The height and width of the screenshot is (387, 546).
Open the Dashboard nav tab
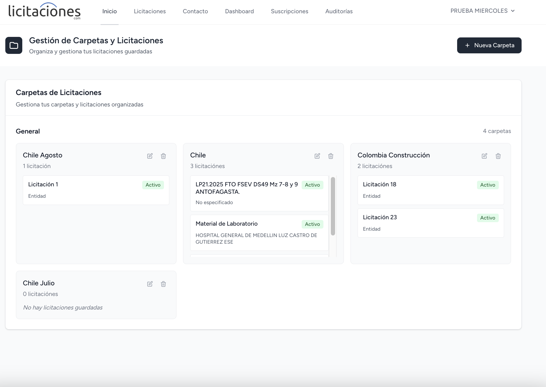(x=239, y=11)
